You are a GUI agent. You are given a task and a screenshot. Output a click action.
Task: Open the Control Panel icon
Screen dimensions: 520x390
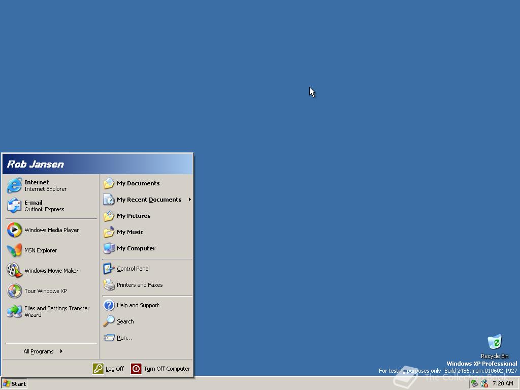pyautogui.click(x=109, y=268)
